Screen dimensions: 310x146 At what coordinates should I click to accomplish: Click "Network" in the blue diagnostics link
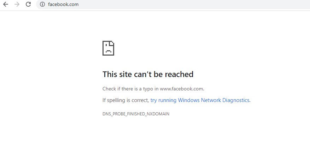[x=211, y=100]
